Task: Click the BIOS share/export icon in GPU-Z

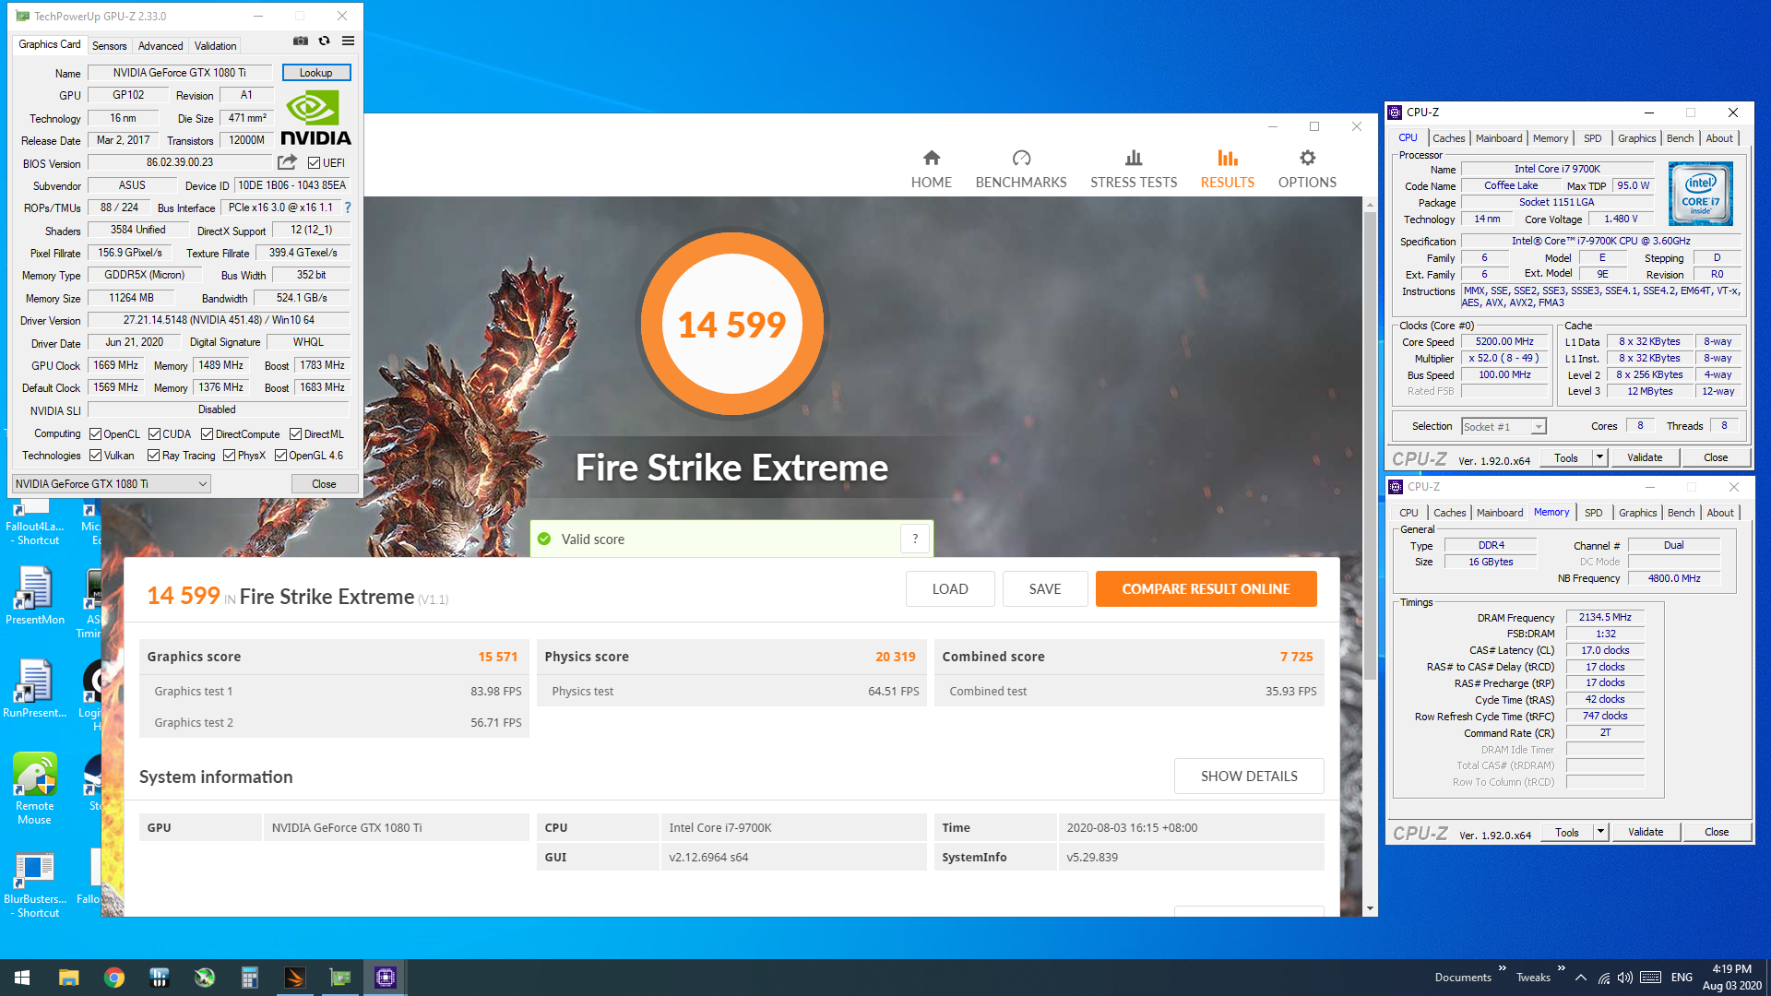Action: coord(287,162)
